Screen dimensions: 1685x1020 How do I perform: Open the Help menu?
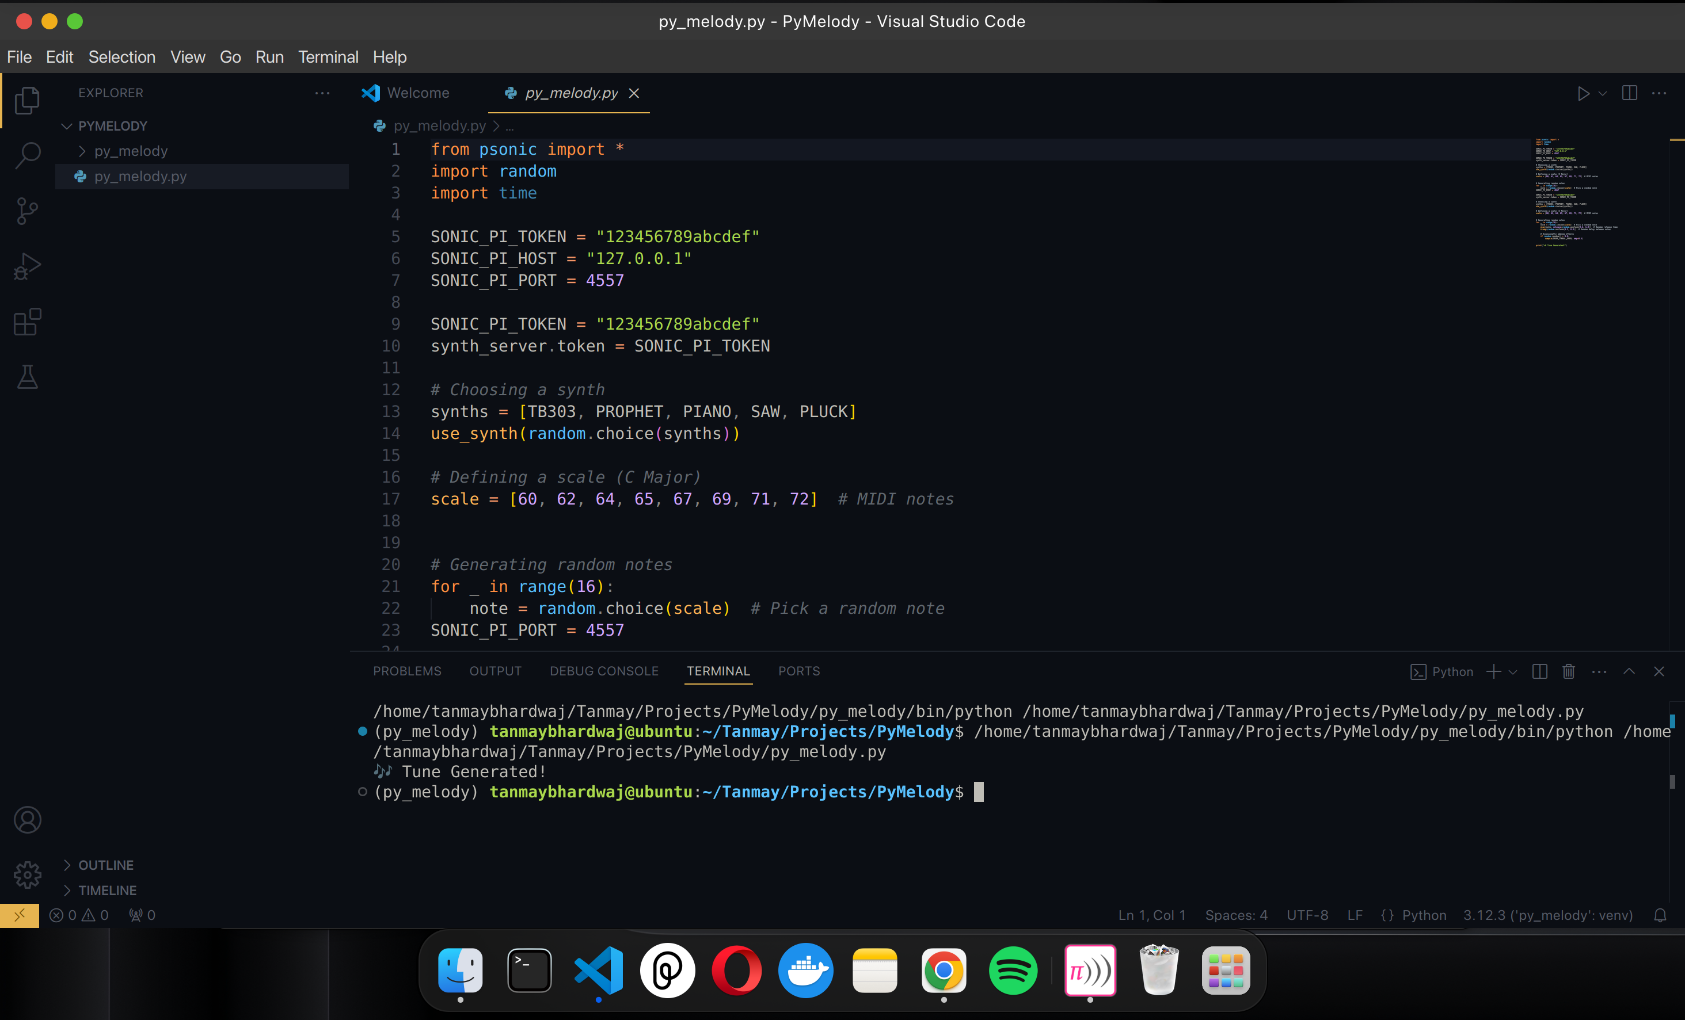(x=390, y=57)
